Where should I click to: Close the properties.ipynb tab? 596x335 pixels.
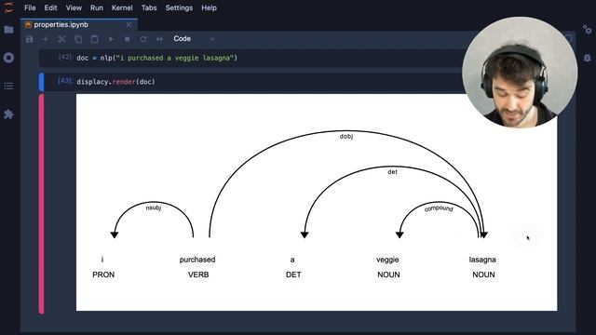coord(129,25)
